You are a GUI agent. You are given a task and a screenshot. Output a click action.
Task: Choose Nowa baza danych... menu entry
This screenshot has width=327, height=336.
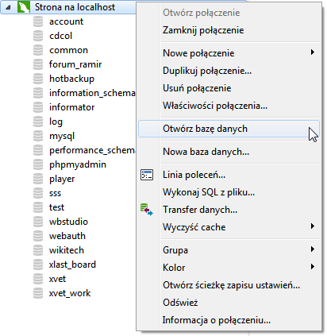point(229,152)
